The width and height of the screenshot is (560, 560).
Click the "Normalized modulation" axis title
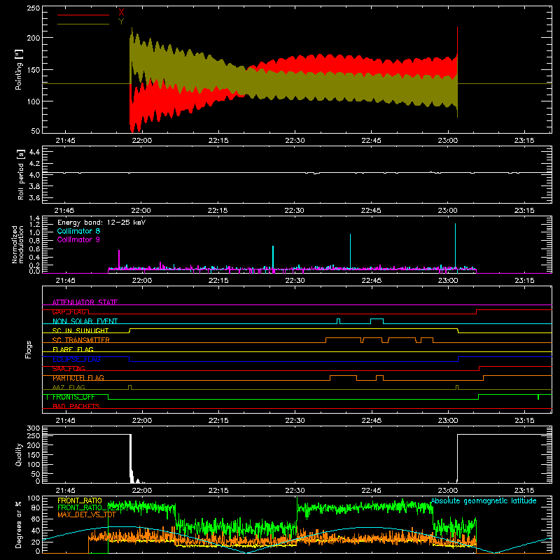click(17, 244)
